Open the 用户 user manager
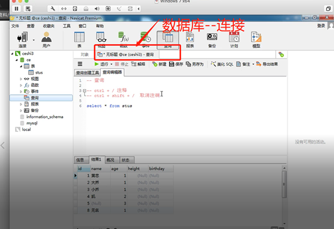 [46, 40]
